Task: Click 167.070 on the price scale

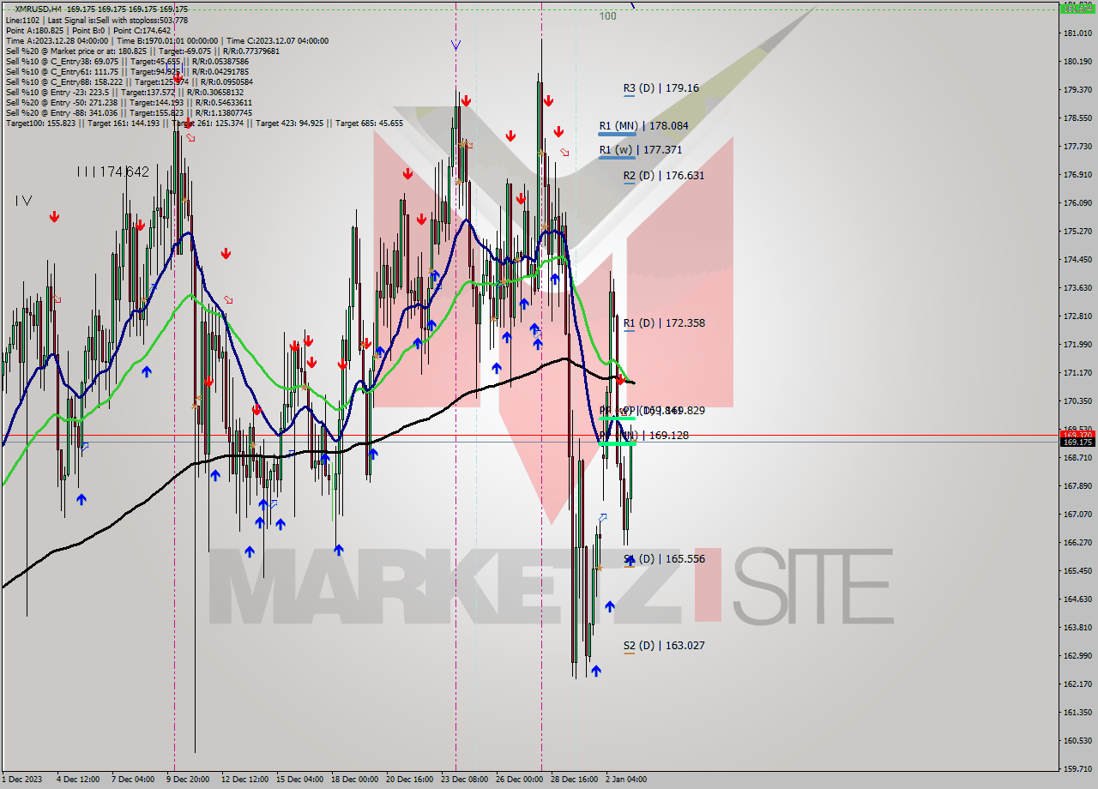Action: click(x=1077, y=514)
